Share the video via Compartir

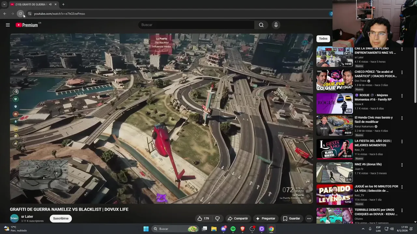tap(238, 218)
